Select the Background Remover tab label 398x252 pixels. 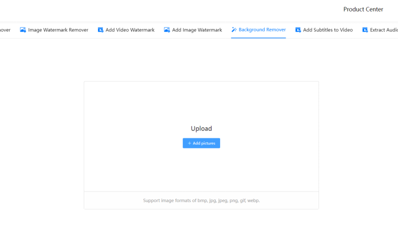tap(262, 29)
